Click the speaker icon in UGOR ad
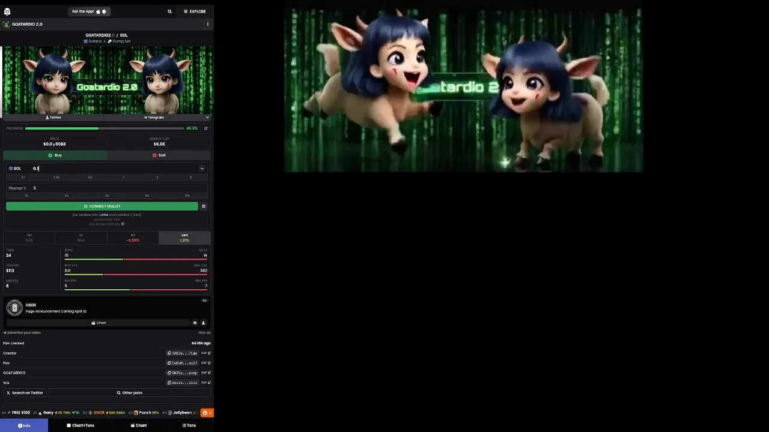 tap(195, 323)
